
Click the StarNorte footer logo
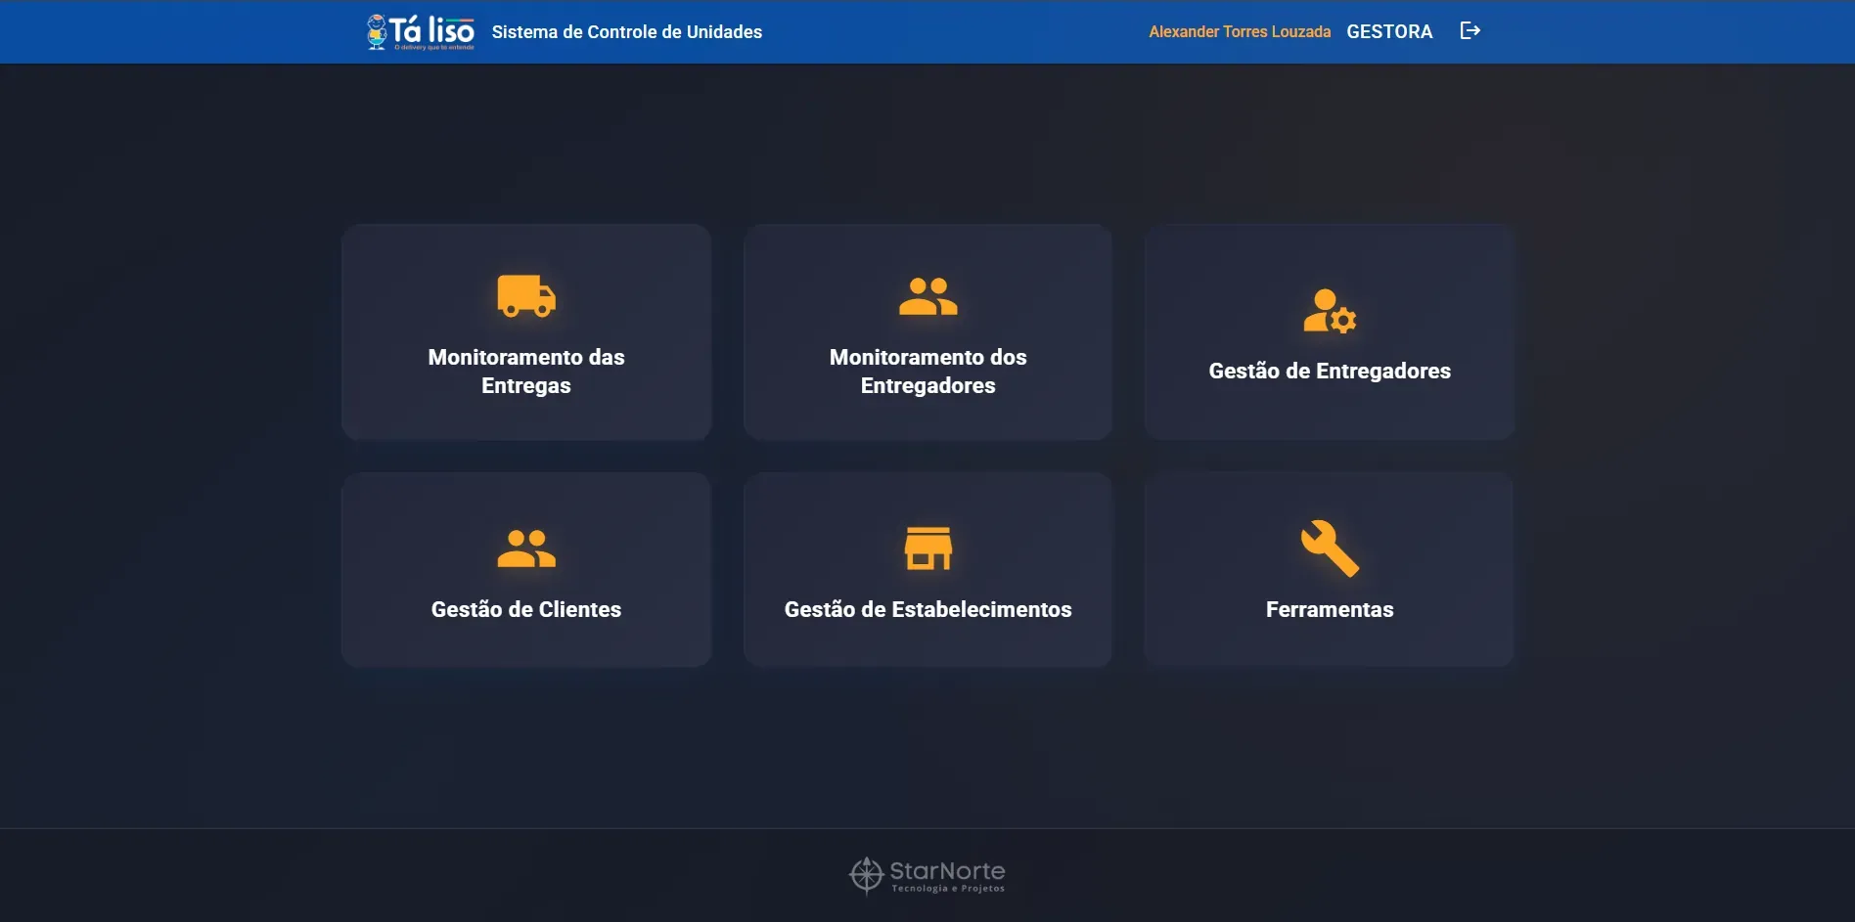coord(927,875)
